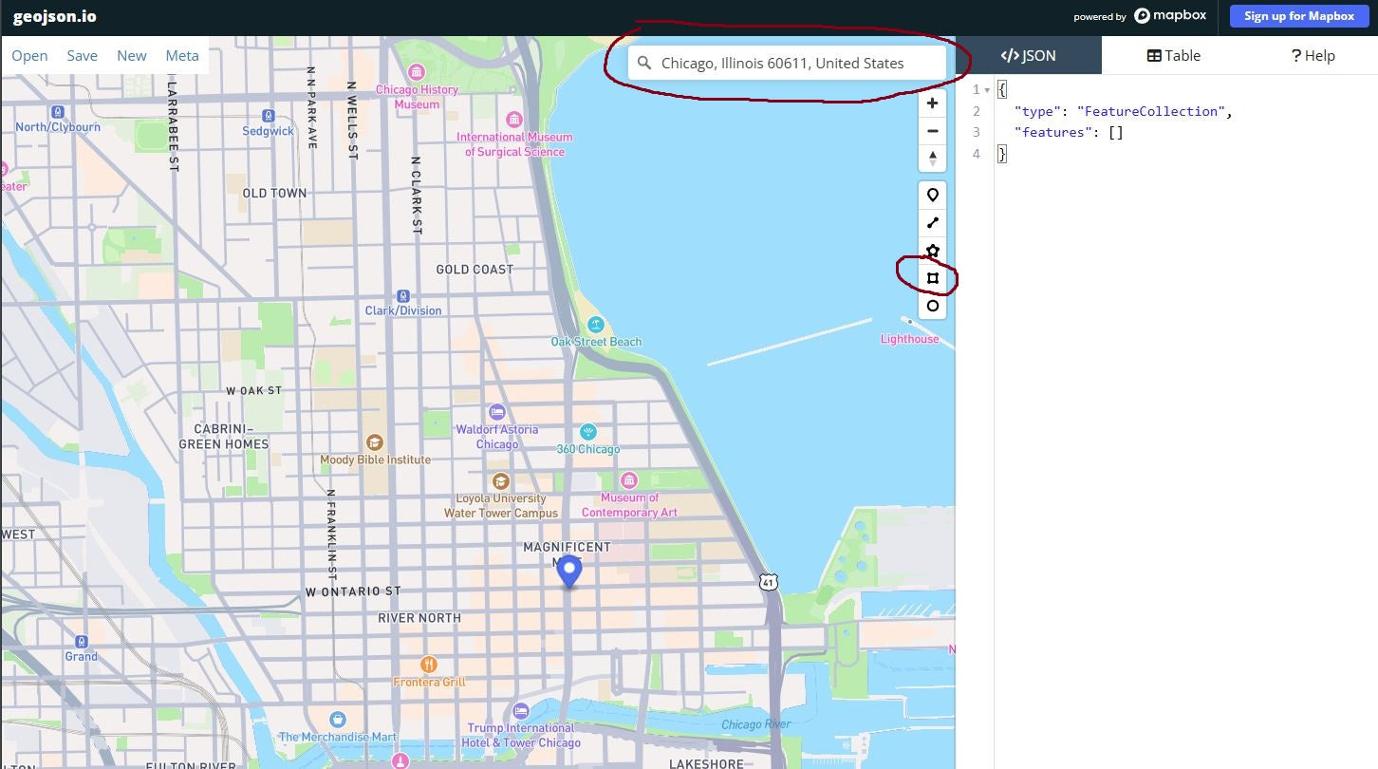Click the blue location pin on map
The height and width of the screenshot is (769, 1378).
click(x=568, y=572)
